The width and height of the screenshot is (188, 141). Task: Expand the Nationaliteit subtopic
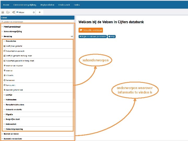click(x=4, y=124)
